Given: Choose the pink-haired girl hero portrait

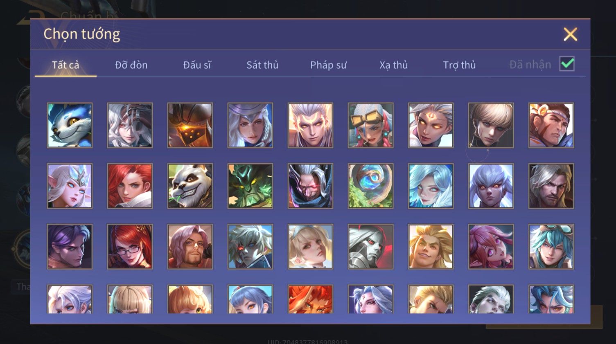Looking at the screenshot, I should tap(491, 246).
